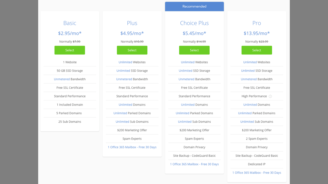Image resolution: width=328 pixels, height=184 pixels.
Task: Click Unmetered link in Basic plan
Action: point(62,79)
